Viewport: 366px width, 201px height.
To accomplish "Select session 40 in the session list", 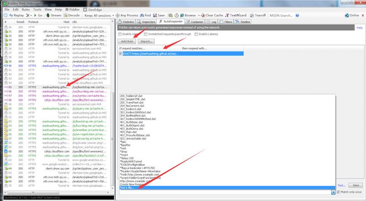I will coord(56,65).
